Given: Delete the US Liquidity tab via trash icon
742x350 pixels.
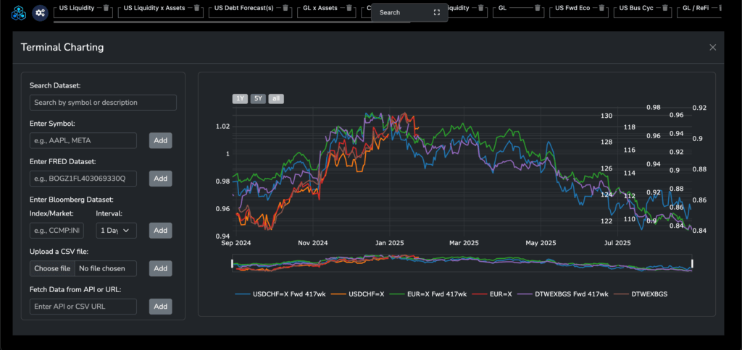Looking at the screenshot, I should point(106,8).
